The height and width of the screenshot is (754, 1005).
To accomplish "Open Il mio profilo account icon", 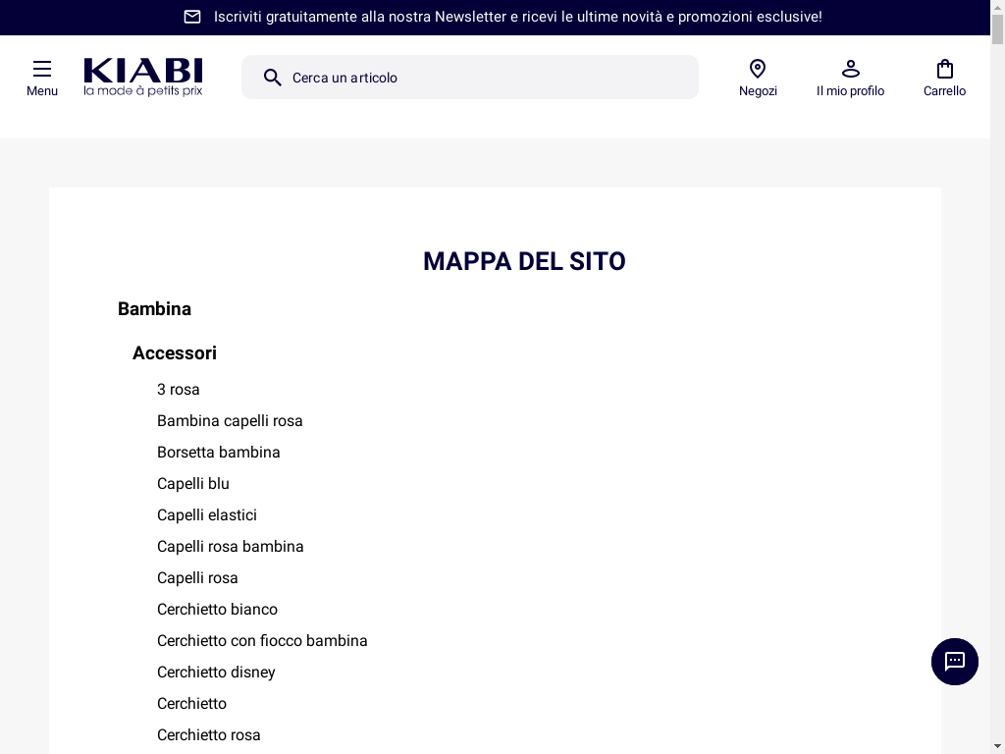I will click(850, 70).
